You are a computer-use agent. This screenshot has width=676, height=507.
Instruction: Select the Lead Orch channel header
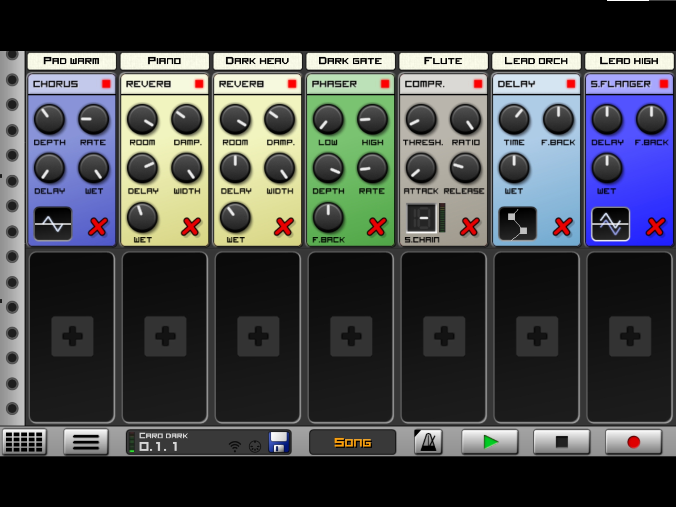tap(536, 61)
